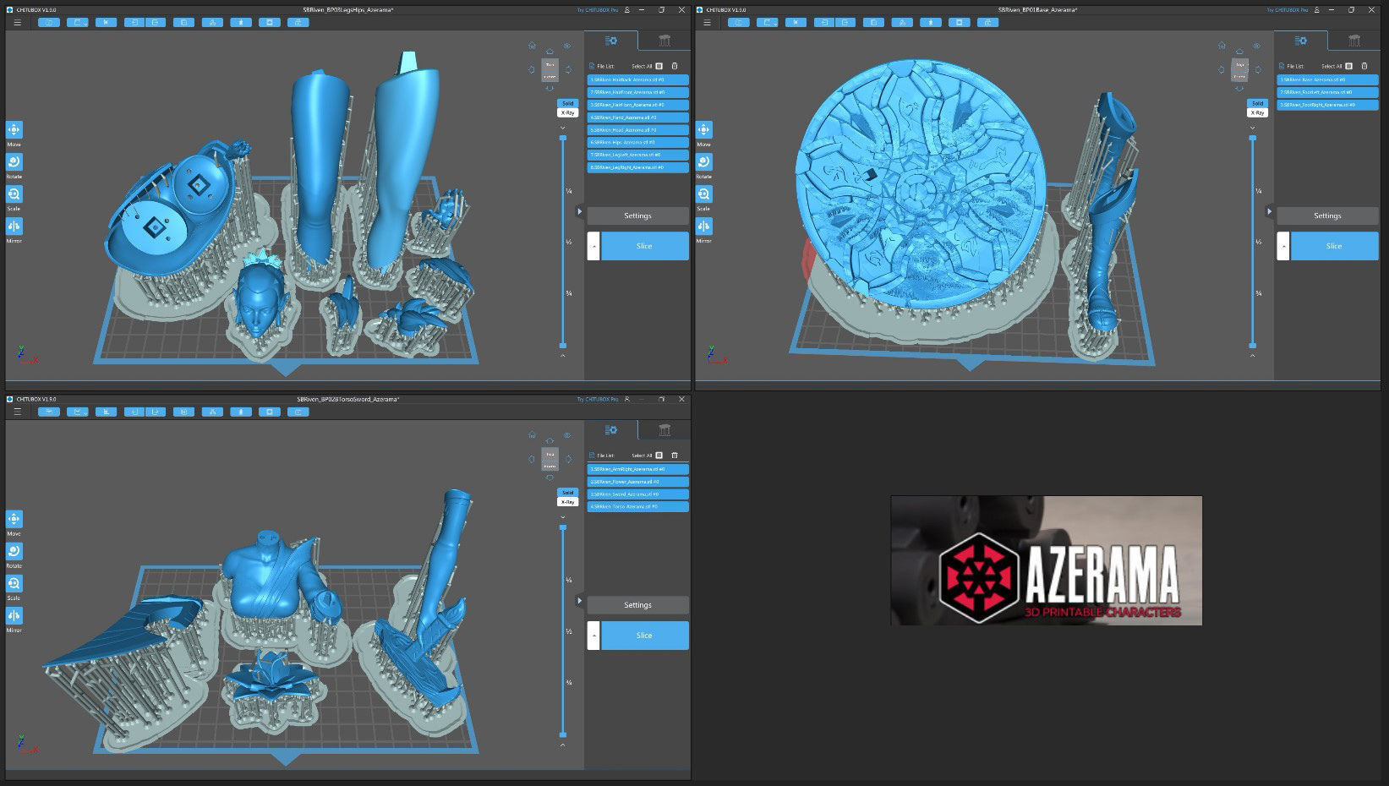Enable X-Ray view mode in TorsoSword window
The image size is (1389, 786).
567,501
